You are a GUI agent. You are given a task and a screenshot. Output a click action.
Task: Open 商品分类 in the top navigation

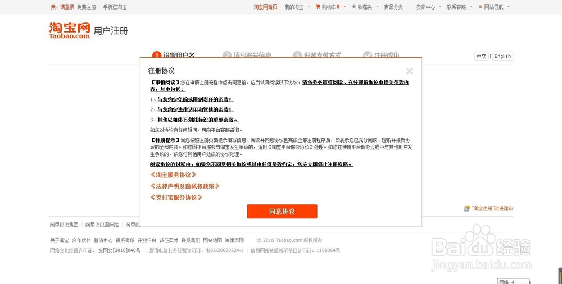(x=393, y=7)
